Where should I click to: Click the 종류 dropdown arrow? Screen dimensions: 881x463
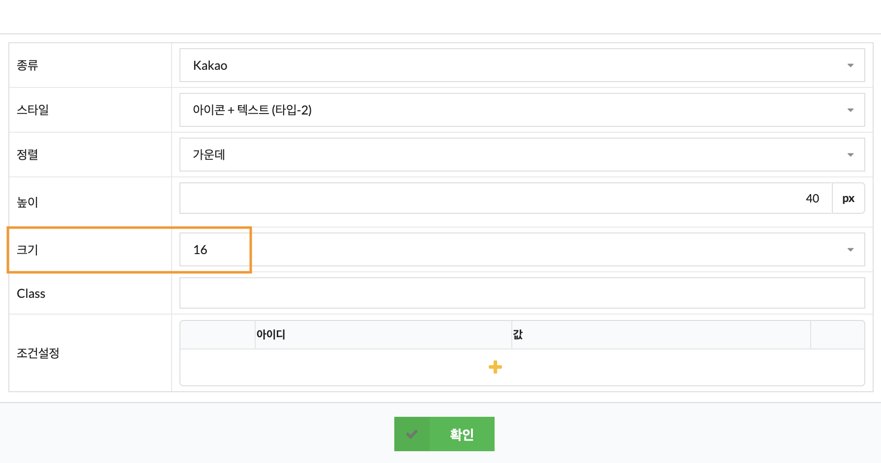click(850, 65)
